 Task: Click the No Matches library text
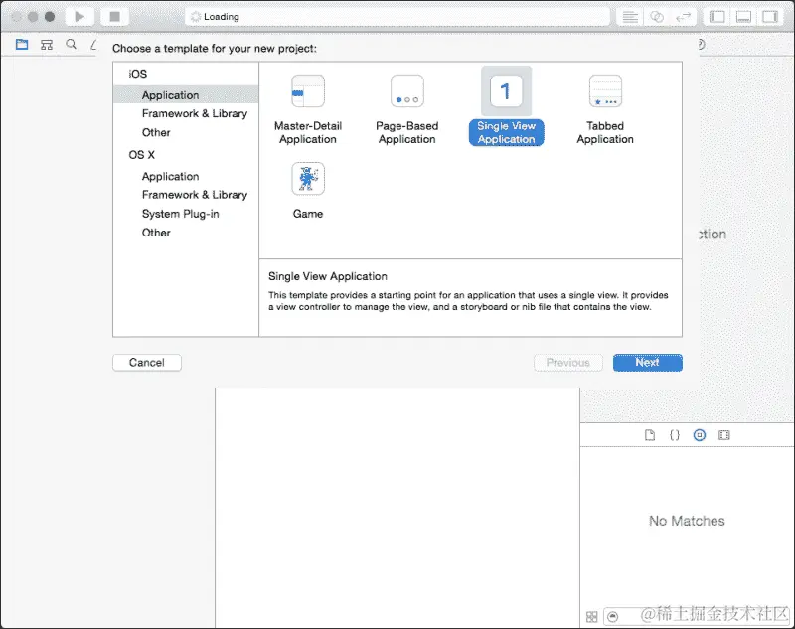(x=687, y=521)
